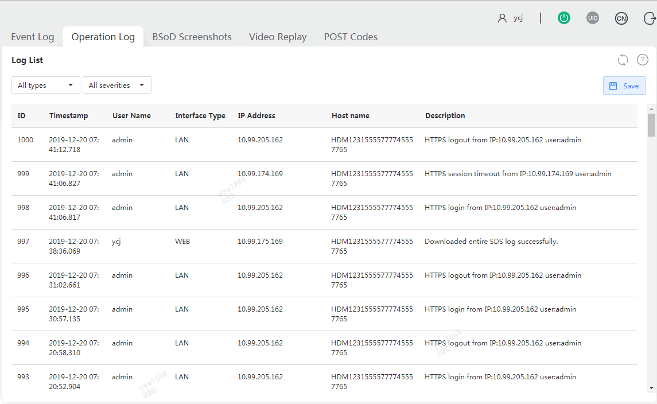
Task: Click HTTPS logout description in row 1000
Action: [x=503, y=140]
